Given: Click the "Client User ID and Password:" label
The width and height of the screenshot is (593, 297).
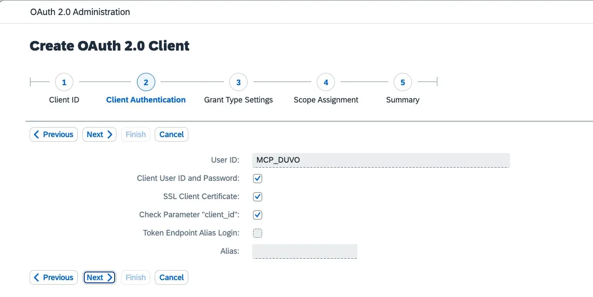Looking at the screenshot, I should tap(188, 178).
